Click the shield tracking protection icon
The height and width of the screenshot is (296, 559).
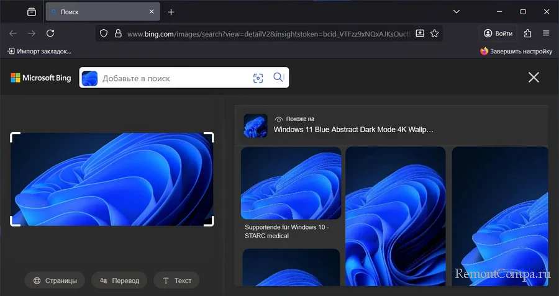[104, 34]
